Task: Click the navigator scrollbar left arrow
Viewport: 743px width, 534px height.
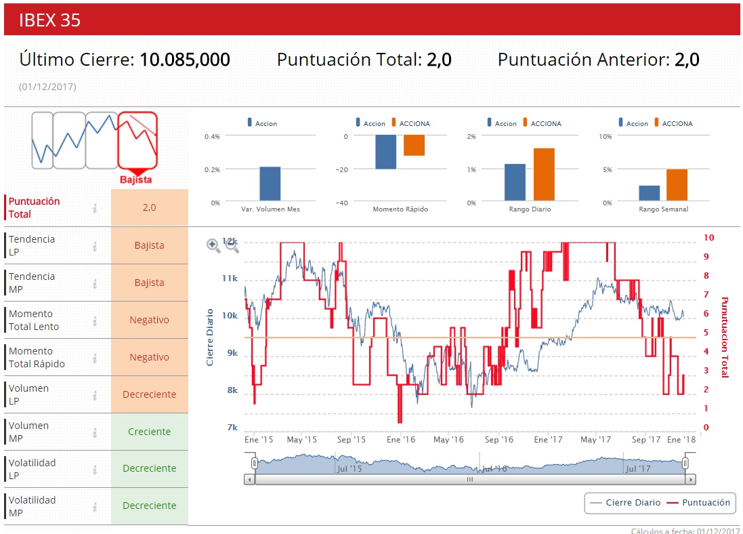Action: pos(249,480)
